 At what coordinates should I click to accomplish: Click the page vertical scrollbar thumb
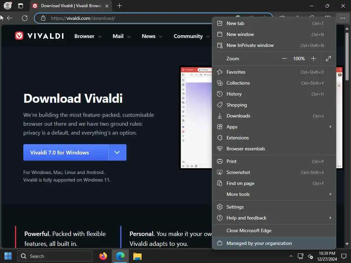[x=347, y=57]
